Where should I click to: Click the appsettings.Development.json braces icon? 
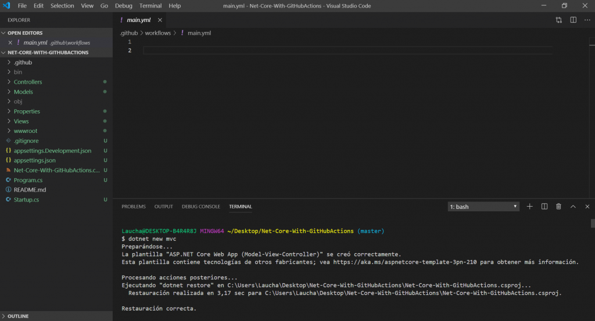8,150
